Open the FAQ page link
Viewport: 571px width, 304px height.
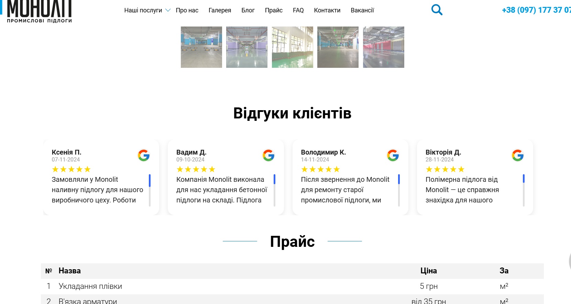(x=298, y=10)
